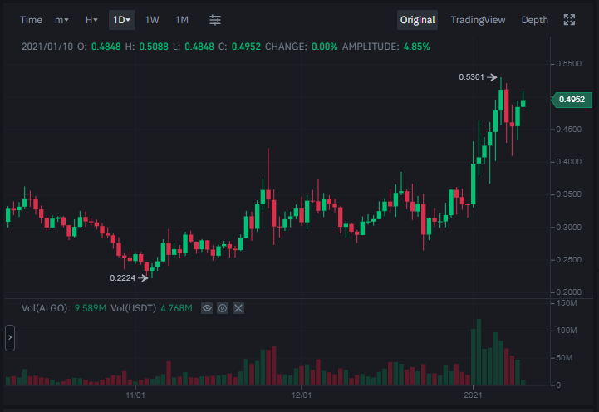Open the hours interval dropdown
Viewport: 599px width, 412px height.
click(x=91, y=20)
